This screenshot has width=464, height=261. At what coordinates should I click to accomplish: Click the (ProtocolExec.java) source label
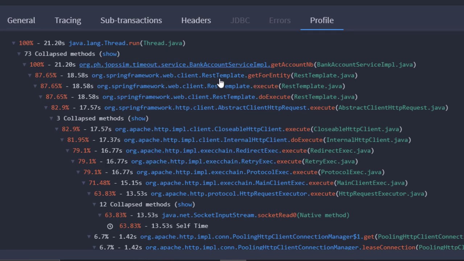351,172
